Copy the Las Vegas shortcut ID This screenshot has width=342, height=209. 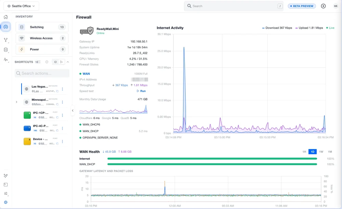pyautogui.click(x=57, y=91)
